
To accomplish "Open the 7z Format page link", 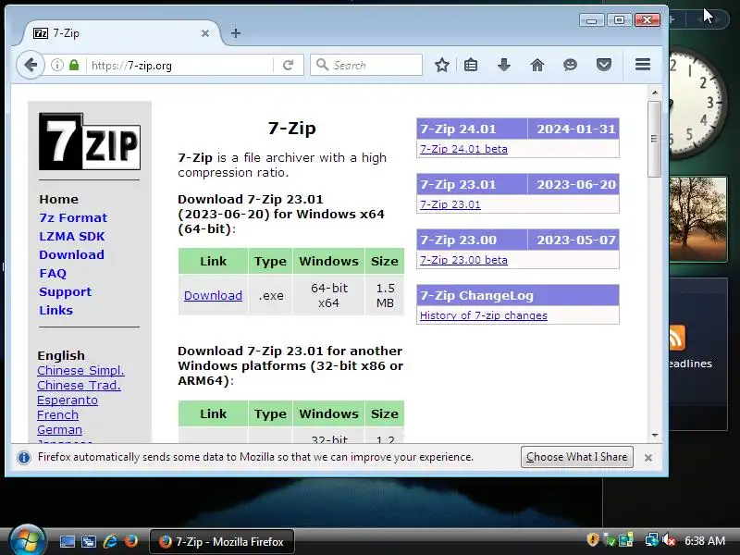I will [73, 217].
